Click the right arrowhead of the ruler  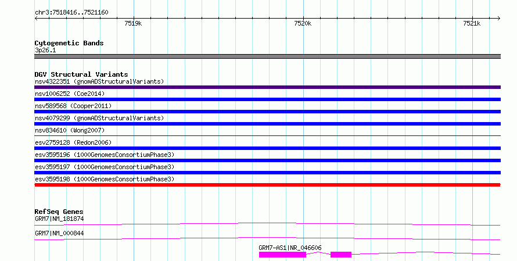click(x=499, y=18)
